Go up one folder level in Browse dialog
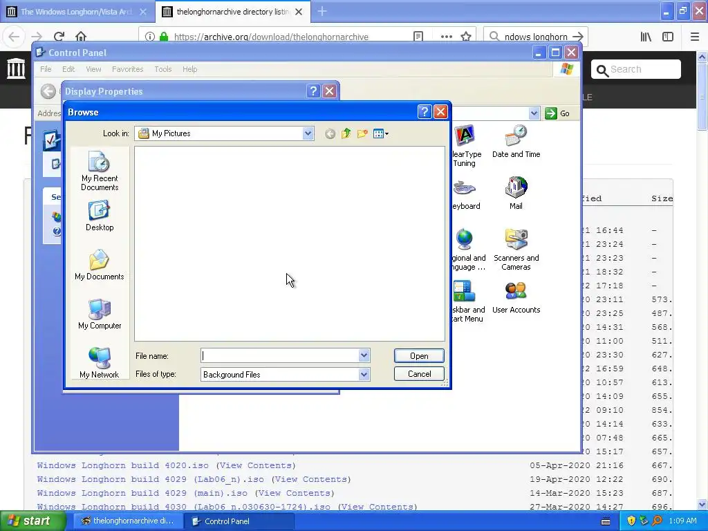Image resolution: width=708 pixels, height=531 pixels. tap(346, 133)
